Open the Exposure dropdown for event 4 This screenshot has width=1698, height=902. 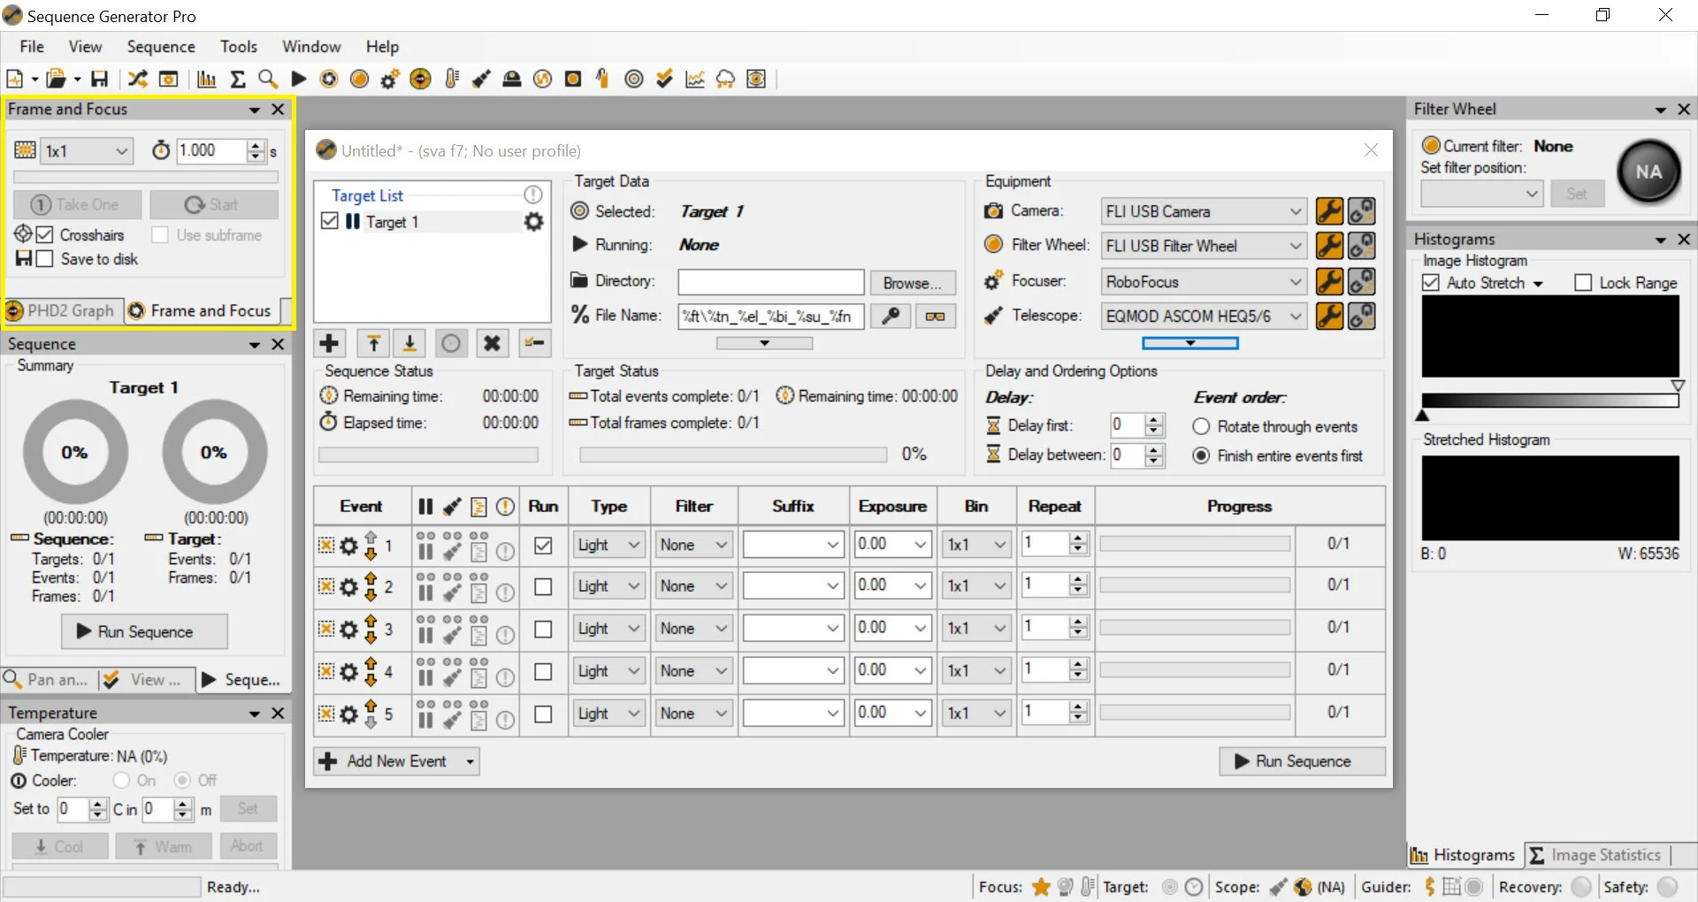[892, 670]
